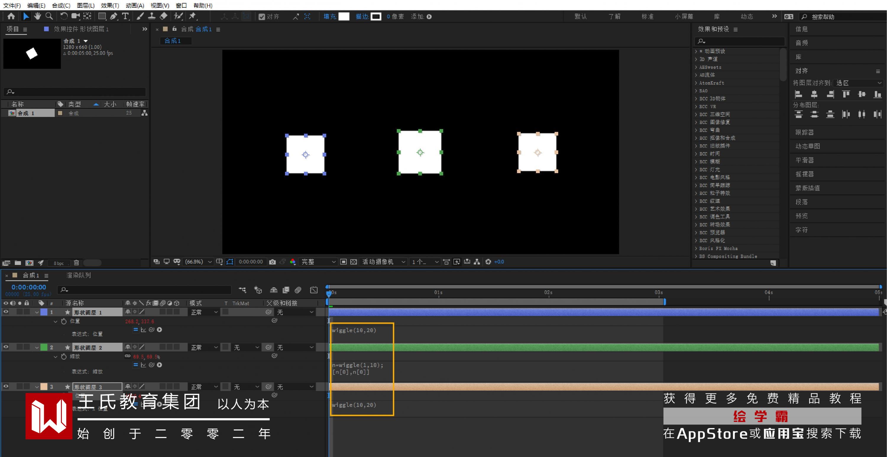Viewport: 887px width, 457px height.
Task: Select the Hand tool
Action: click(x=37, y=16)
